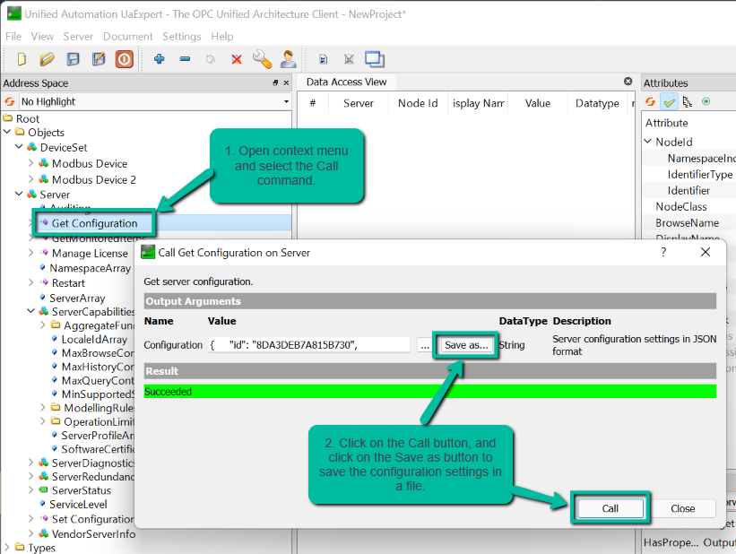Refresh the Address Space with orange arrows
Screen dimensions: 736x554
(x=10, y=102)
